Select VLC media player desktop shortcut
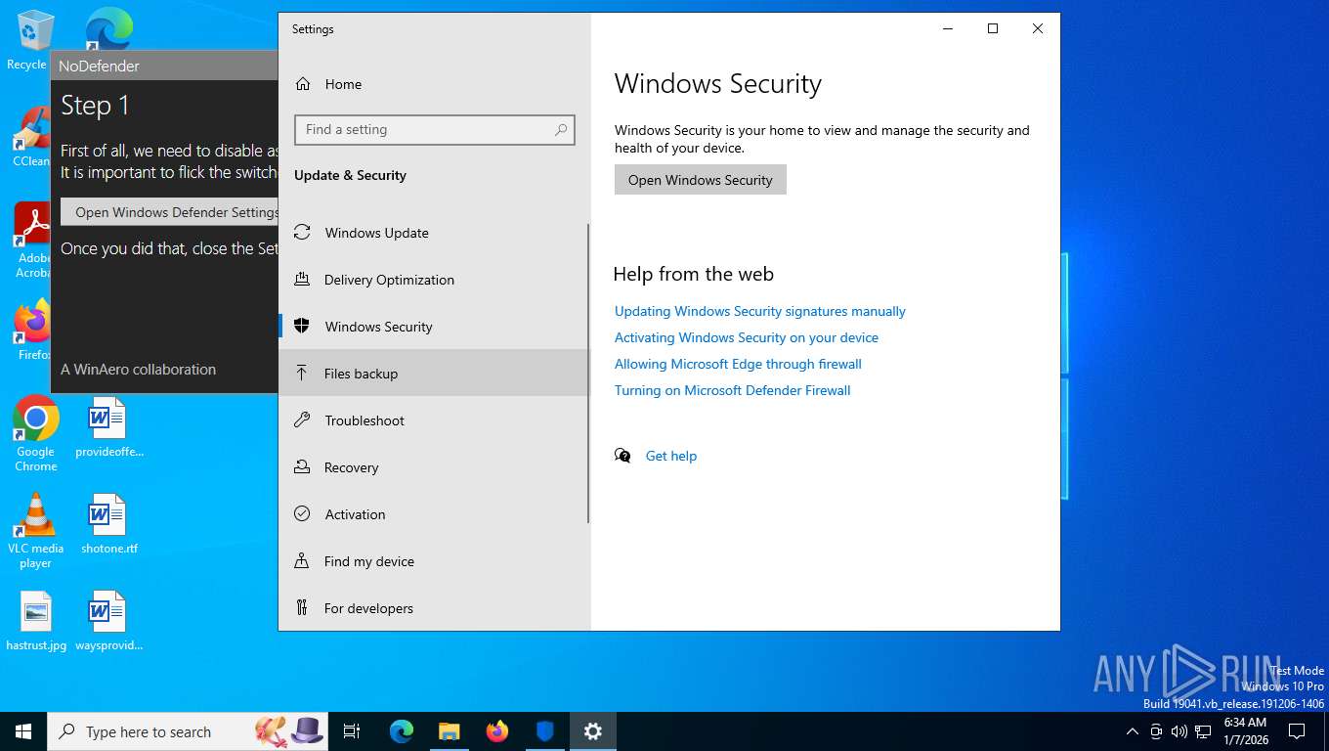1329x751 pixels. 36,530
